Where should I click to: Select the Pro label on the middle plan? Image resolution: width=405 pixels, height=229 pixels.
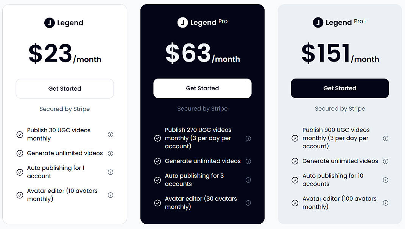click(223, 21)
